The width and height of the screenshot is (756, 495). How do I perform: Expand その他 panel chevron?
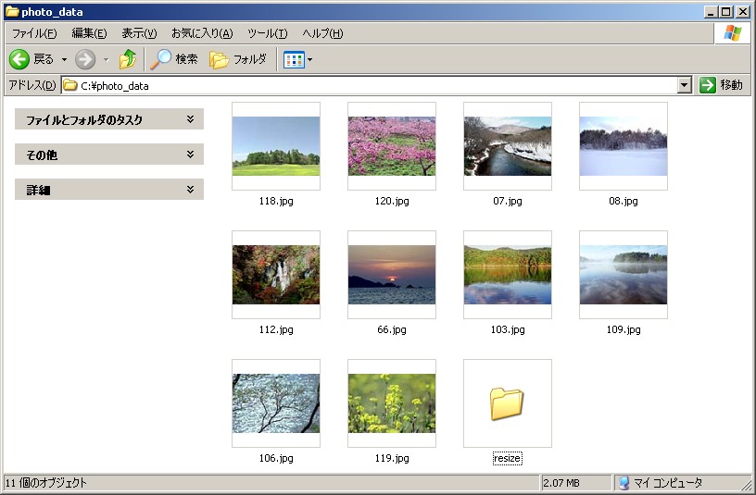pyautogui.click(x=191, y=155)
